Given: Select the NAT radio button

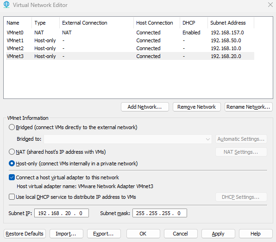Looking at the screenshot, I should (12, 152).
